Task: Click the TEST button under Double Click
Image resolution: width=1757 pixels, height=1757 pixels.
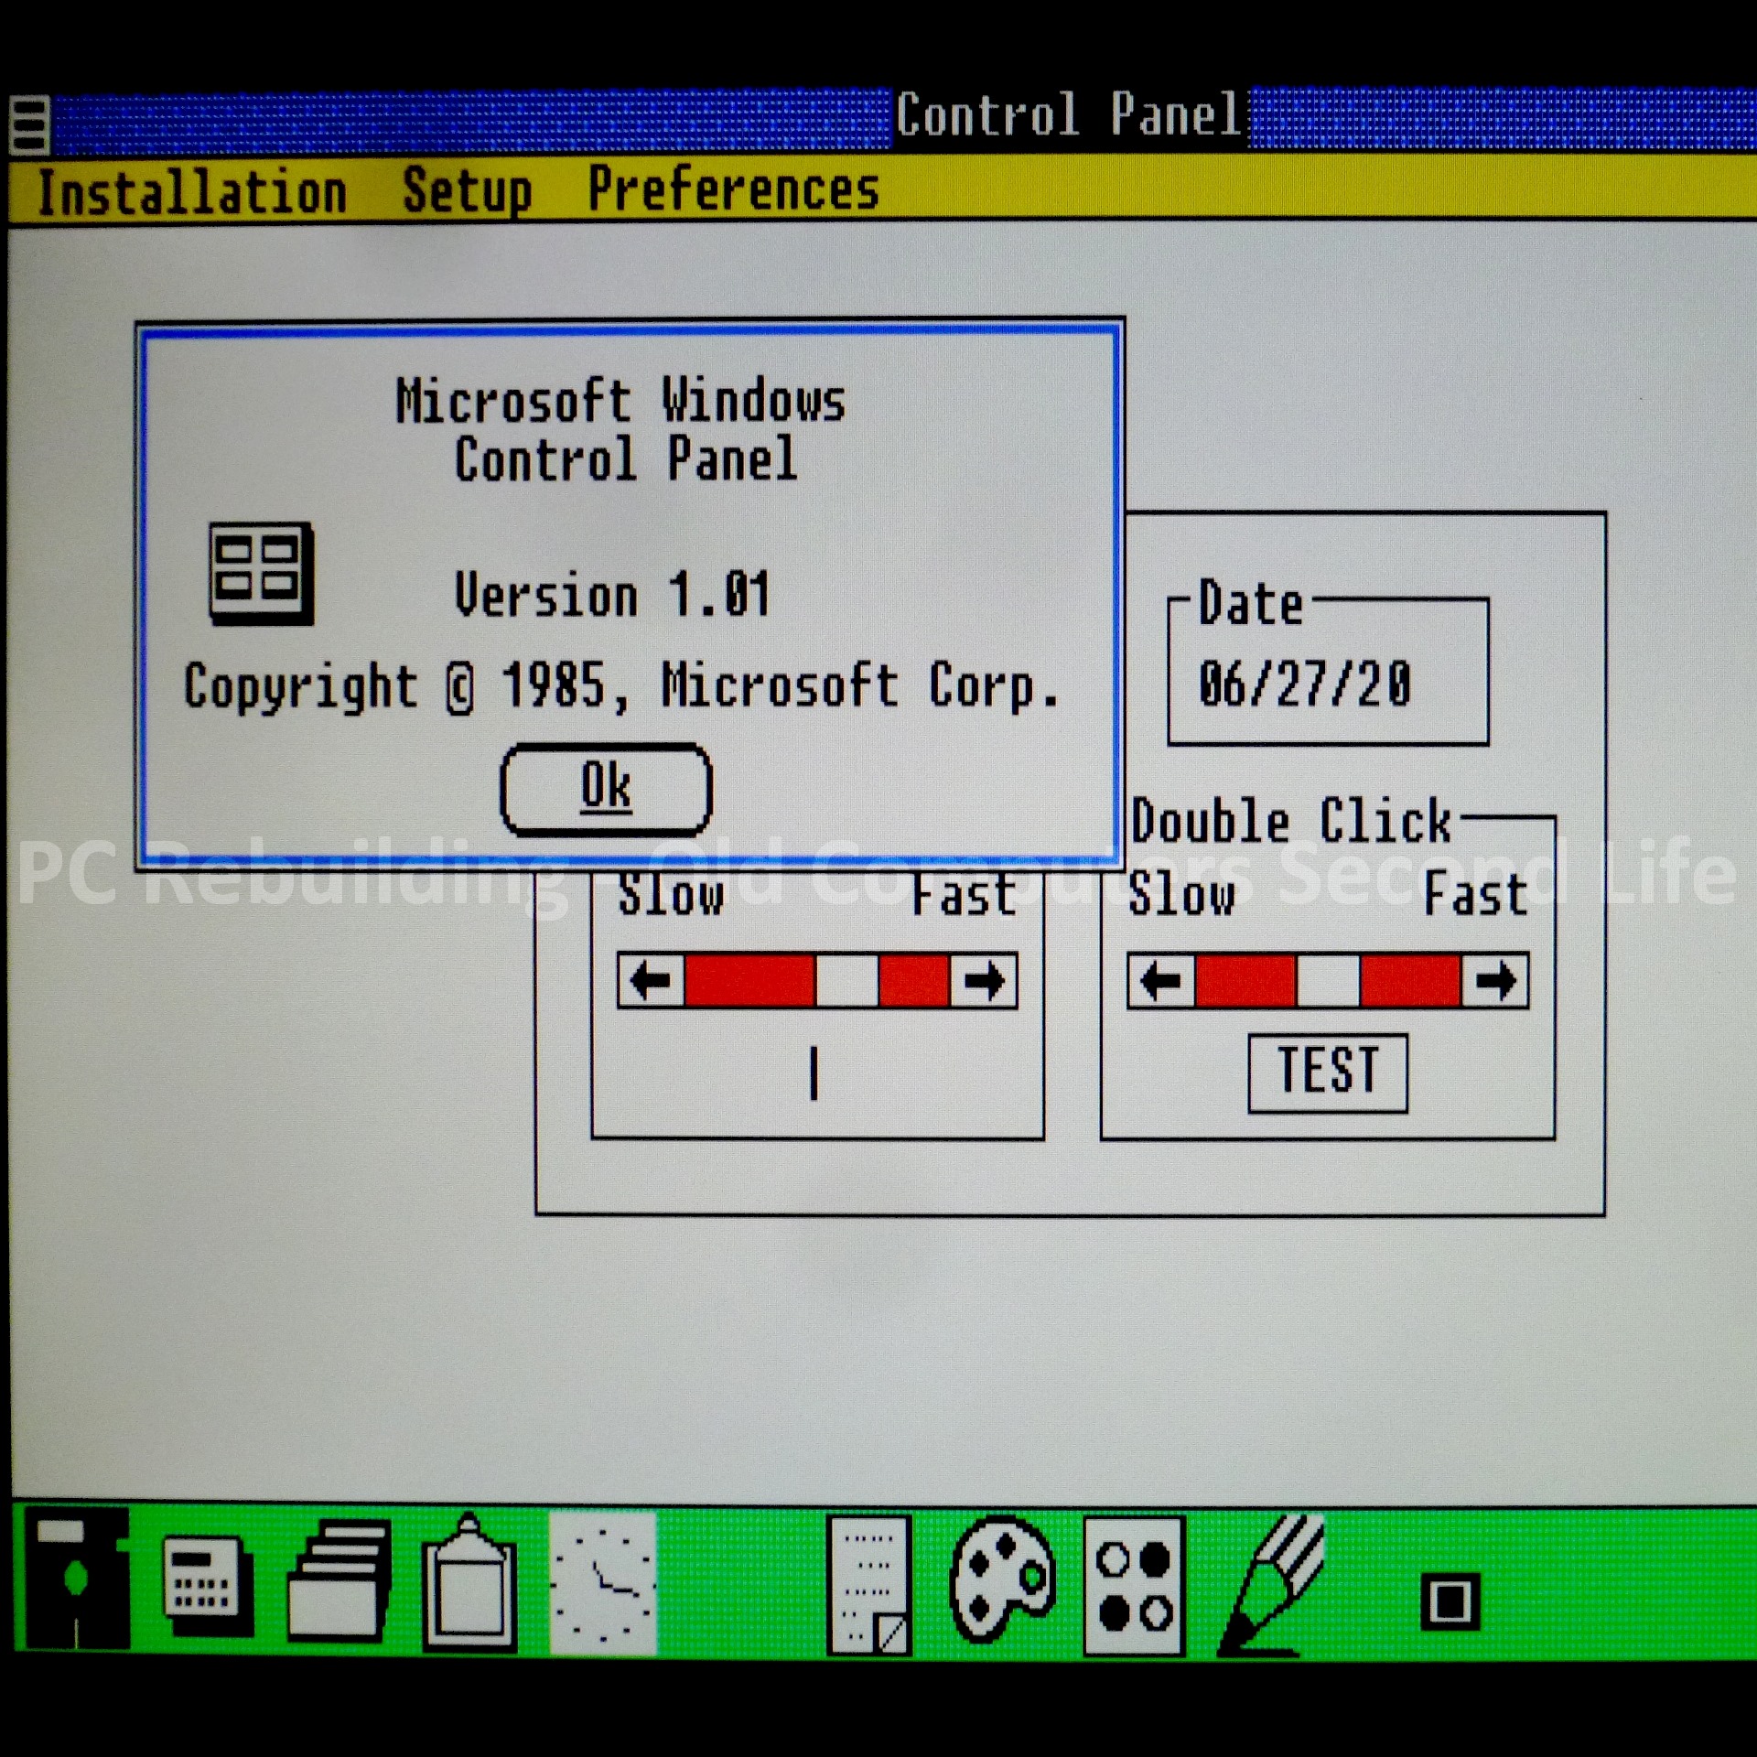Action: tap(1328, 1073)
